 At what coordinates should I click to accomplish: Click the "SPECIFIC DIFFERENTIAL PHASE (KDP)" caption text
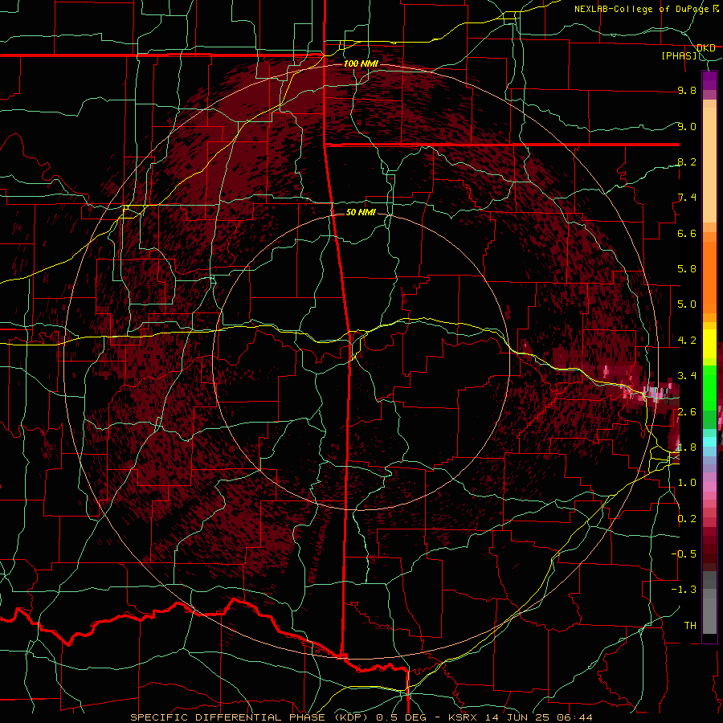[251, 717]
